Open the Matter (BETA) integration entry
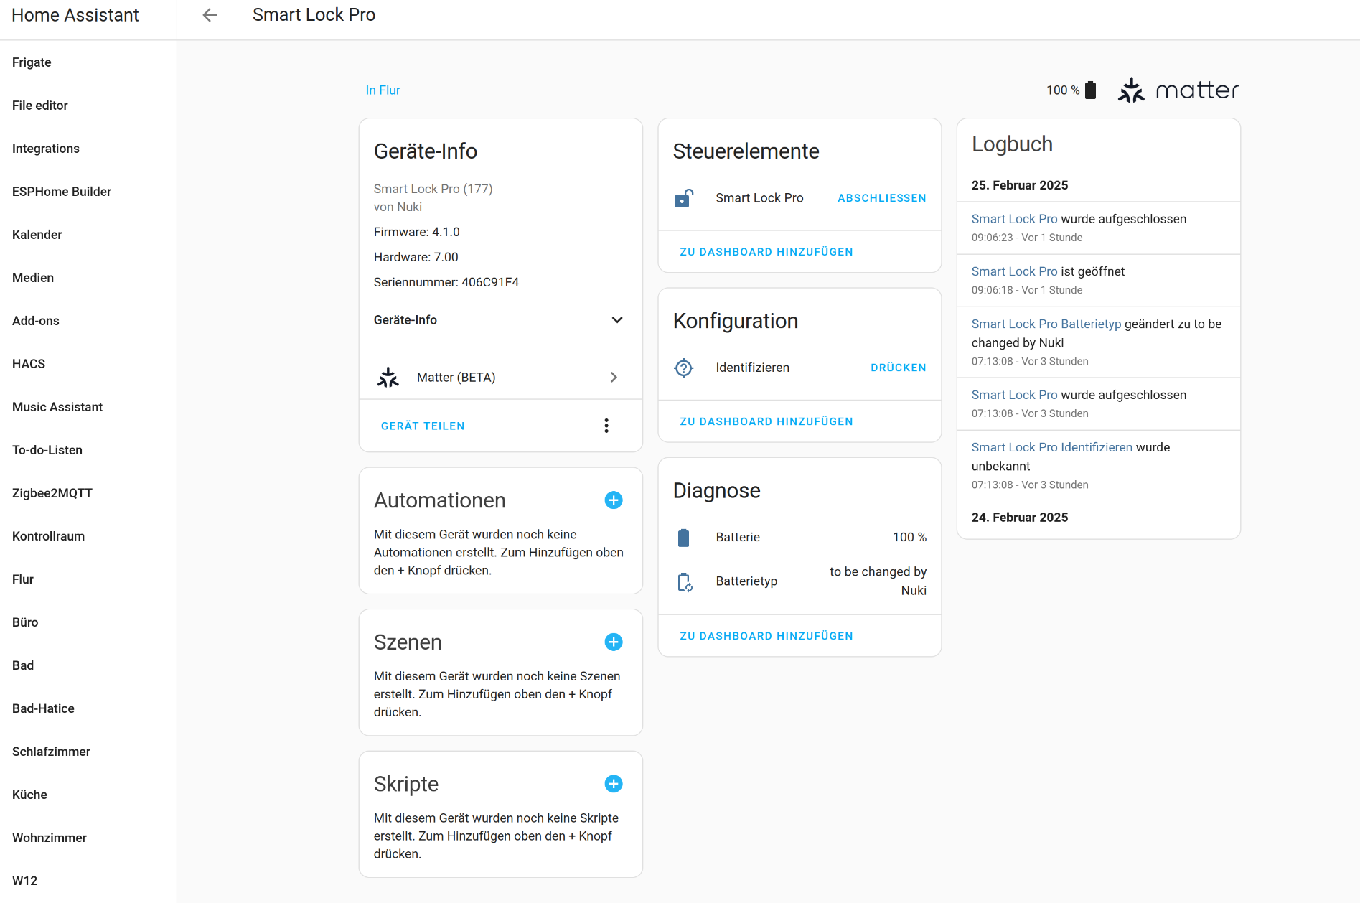Screen dimensions: 1360x903 [500, 378]
